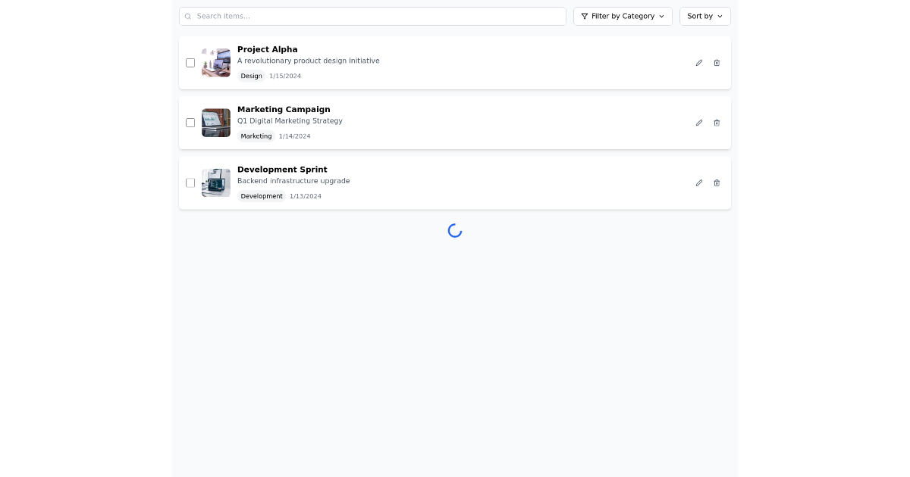Edit the Project Alpha item

point(698,63)
